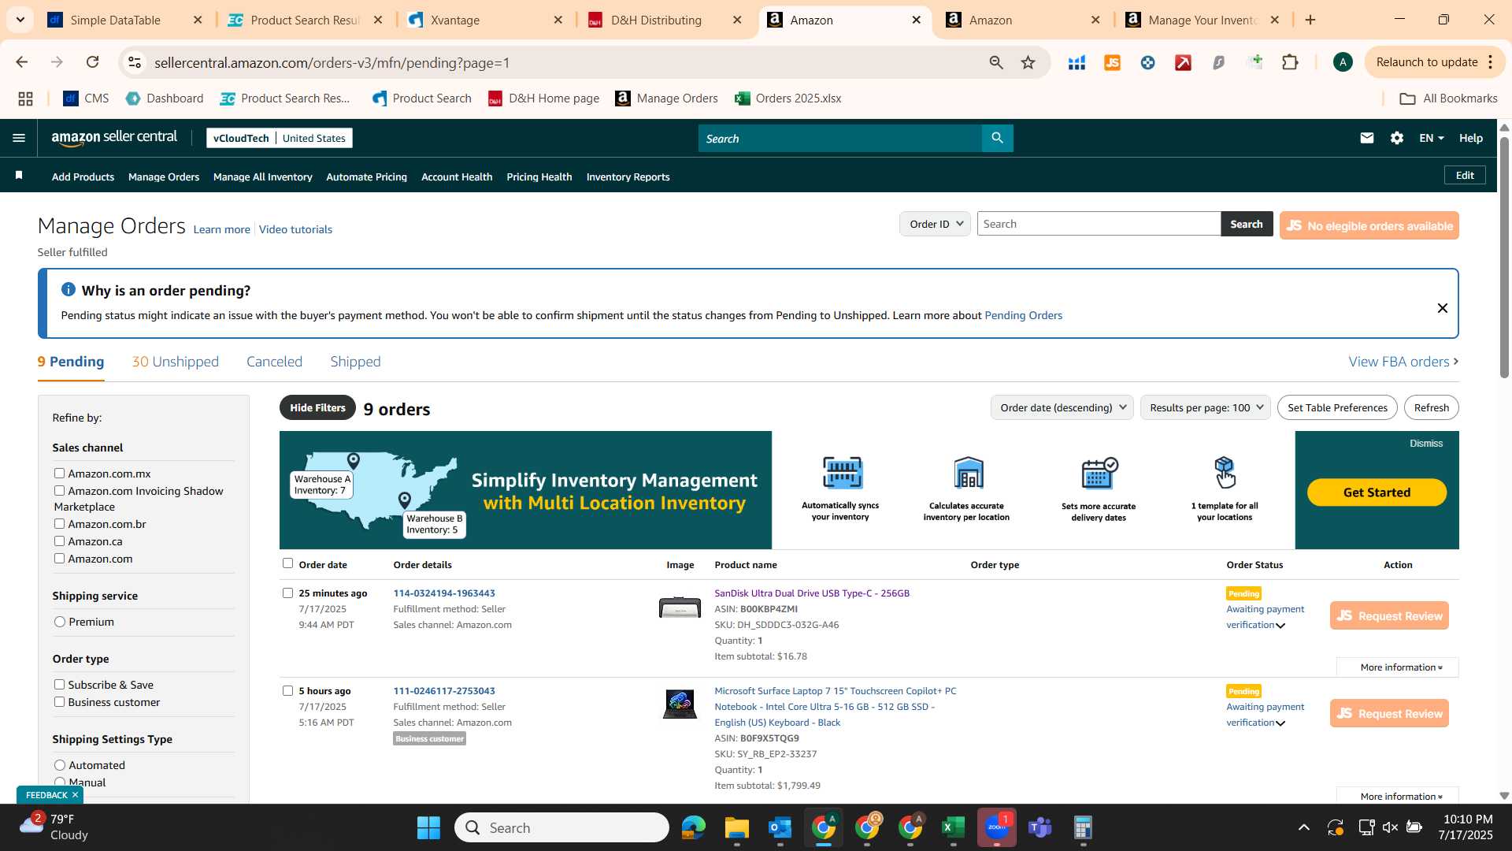1512x851 pixels.
Task: Click Set Table Preferences button
Action: (1337, 407)
